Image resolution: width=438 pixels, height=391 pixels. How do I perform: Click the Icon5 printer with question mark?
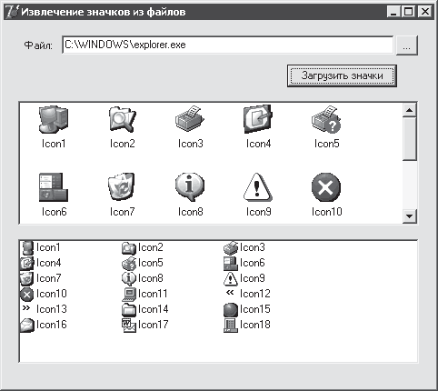click(x=326, y=119)
